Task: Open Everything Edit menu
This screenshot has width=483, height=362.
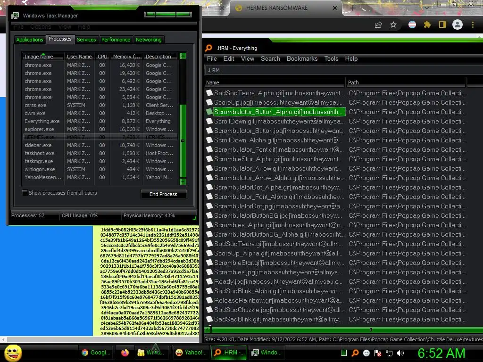Action: 229,58
